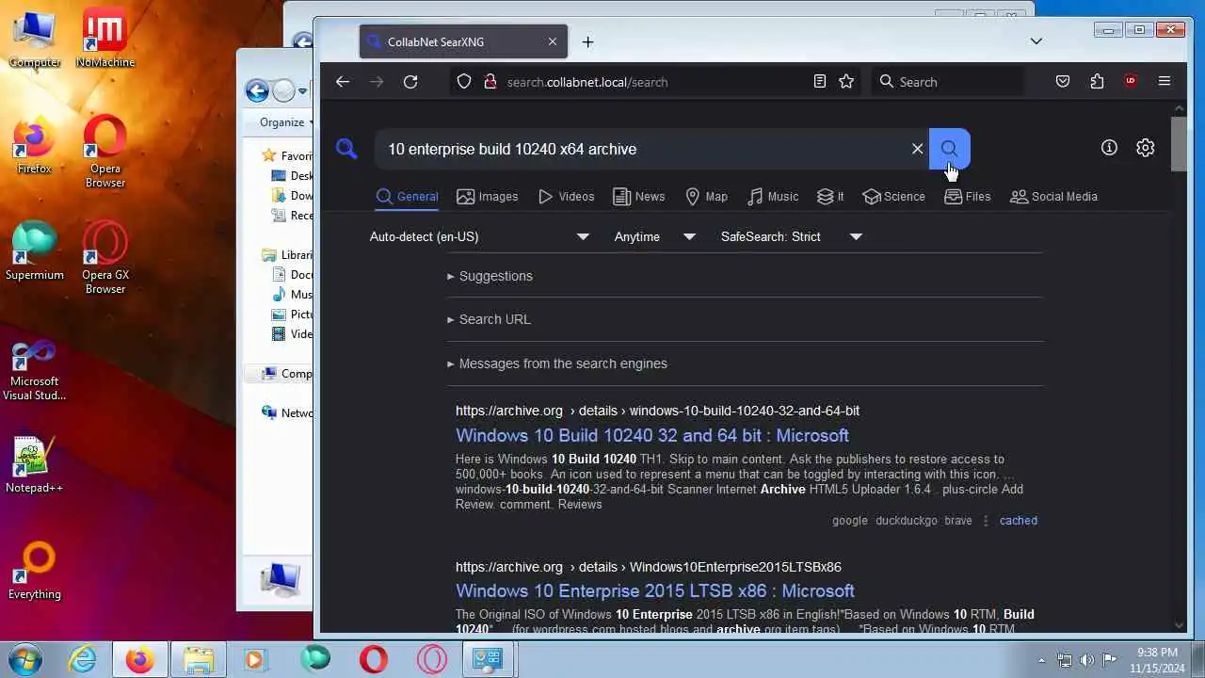Open the Windows Start button
The height and width of the screenshot is (678, 1205).
(25, 658)
